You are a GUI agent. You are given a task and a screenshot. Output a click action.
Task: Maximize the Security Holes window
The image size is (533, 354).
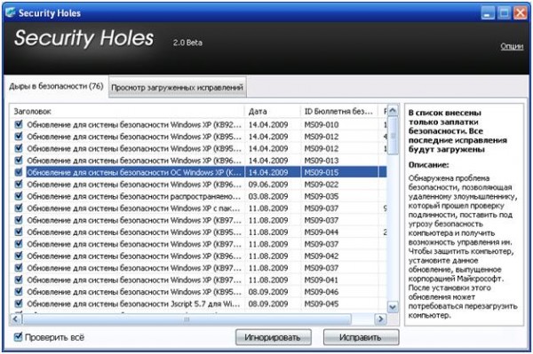coord(504,13)
